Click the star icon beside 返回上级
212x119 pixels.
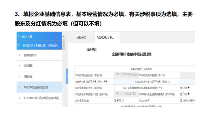click(19, 36)
